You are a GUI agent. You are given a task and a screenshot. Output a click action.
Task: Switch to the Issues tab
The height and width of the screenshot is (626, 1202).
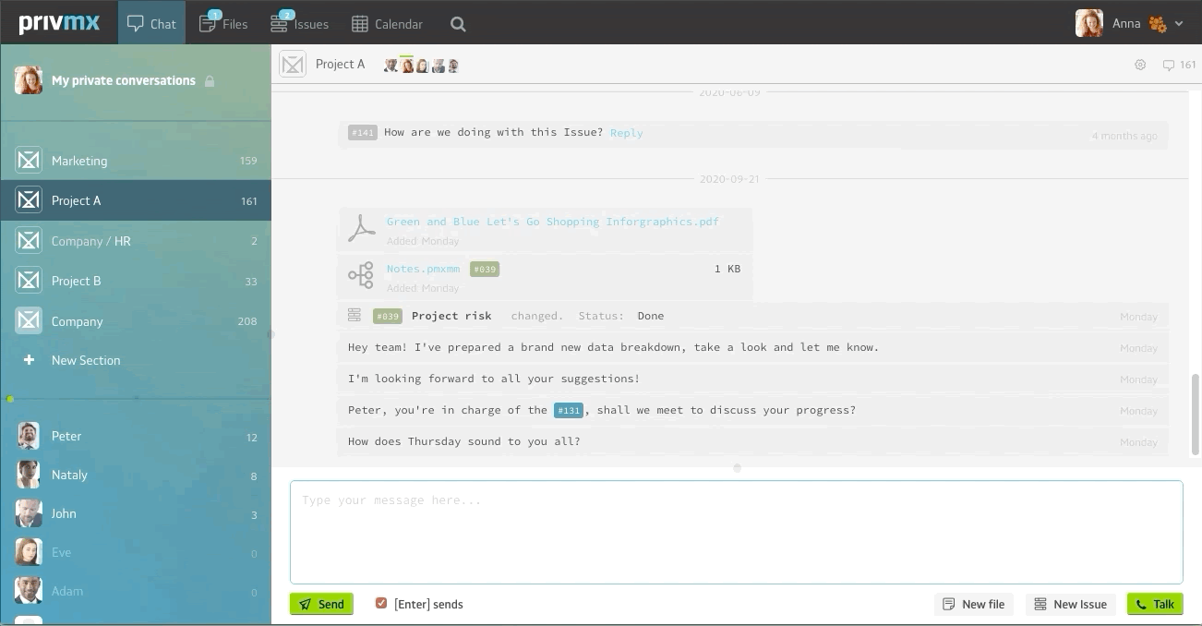(x=299, y=23)
